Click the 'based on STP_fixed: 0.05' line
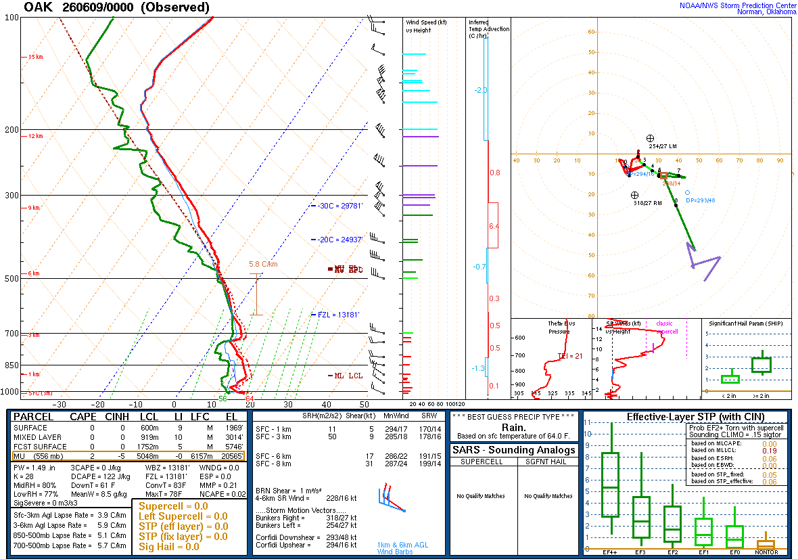Screen dimensions: 798x559 734,474
